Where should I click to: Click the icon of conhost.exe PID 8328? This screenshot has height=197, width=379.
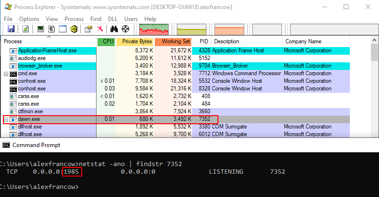click(13, 89)
